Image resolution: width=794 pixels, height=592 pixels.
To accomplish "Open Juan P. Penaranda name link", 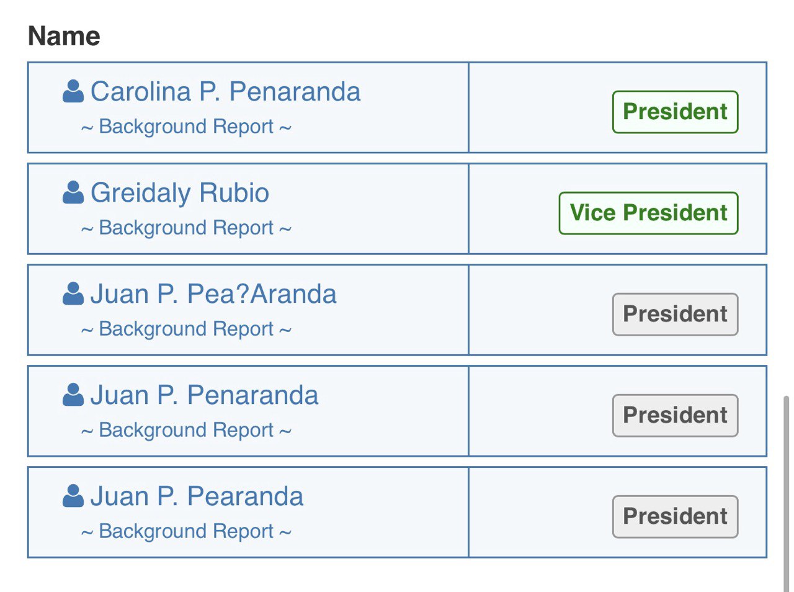I will (x=204, y=395).
